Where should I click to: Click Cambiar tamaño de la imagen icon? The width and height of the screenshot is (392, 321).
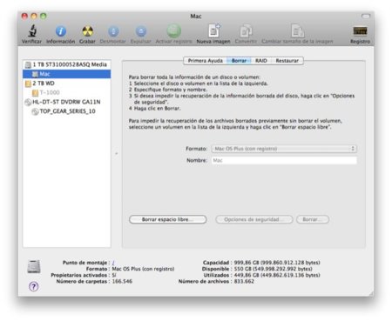click(297, 30)
